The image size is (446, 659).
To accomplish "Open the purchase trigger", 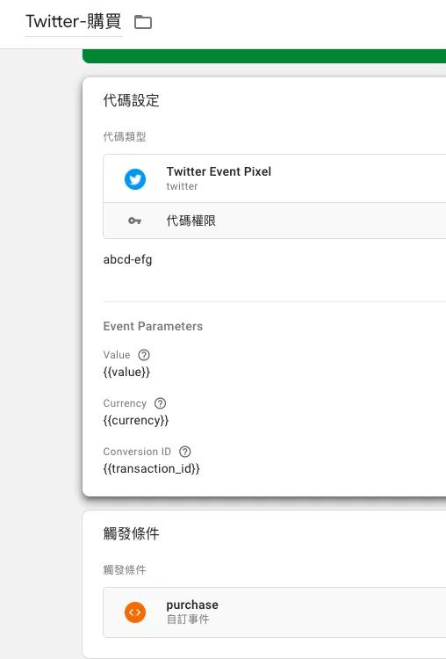I will pyautogui.click(x=275, y=612).
